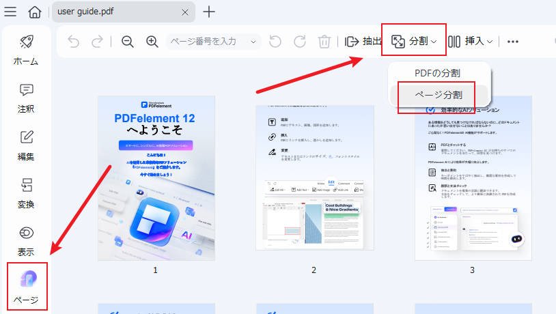Open 注釈 comment sidebar tool
The width and height of the screenshot is (556, 314).
(x=26, y=98)
